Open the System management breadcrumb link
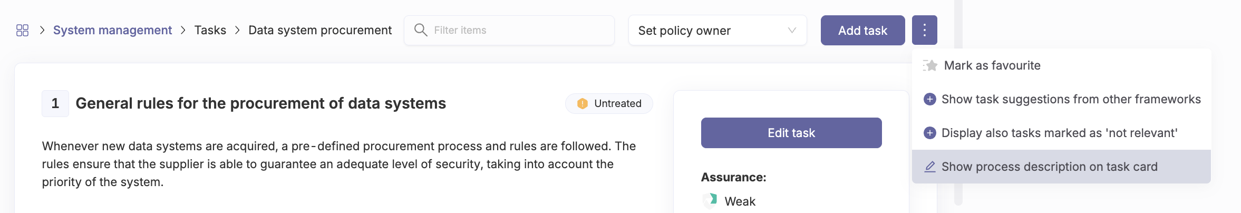 point(112,30)
